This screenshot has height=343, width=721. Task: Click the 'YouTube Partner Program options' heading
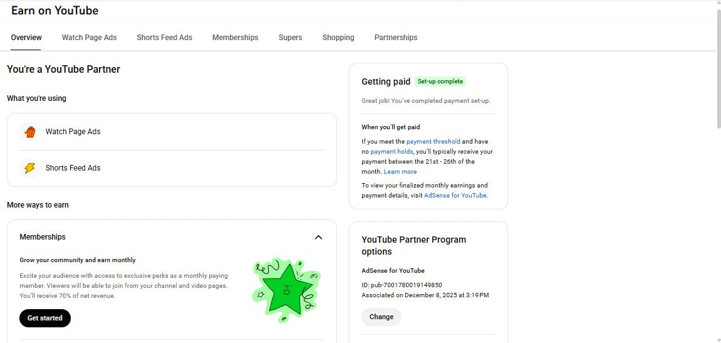[414, 246]
